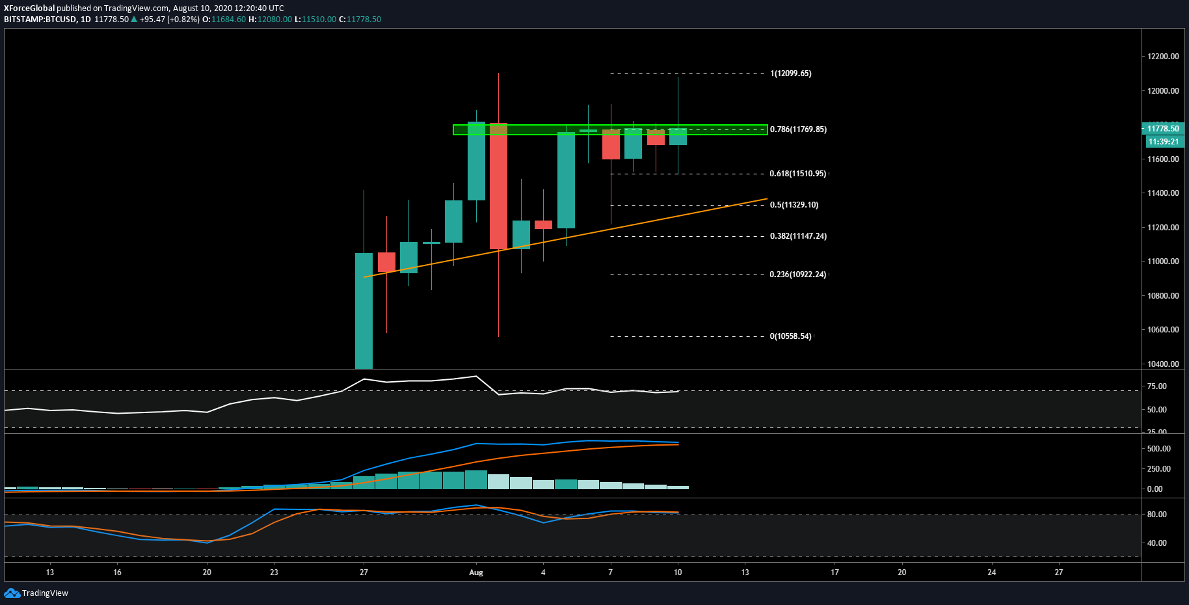Click the 7 date on the time axis
Image resolution: width=1189 pixels, height=605 pixels.
610,572
